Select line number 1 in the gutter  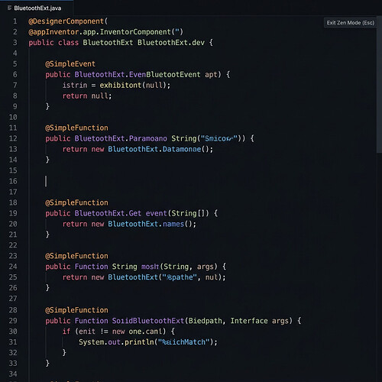[15, 21]
